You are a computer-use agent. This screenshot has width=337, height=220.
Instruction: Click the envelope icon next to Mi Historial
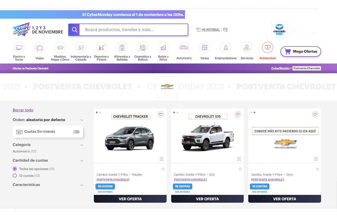(225, 30)
